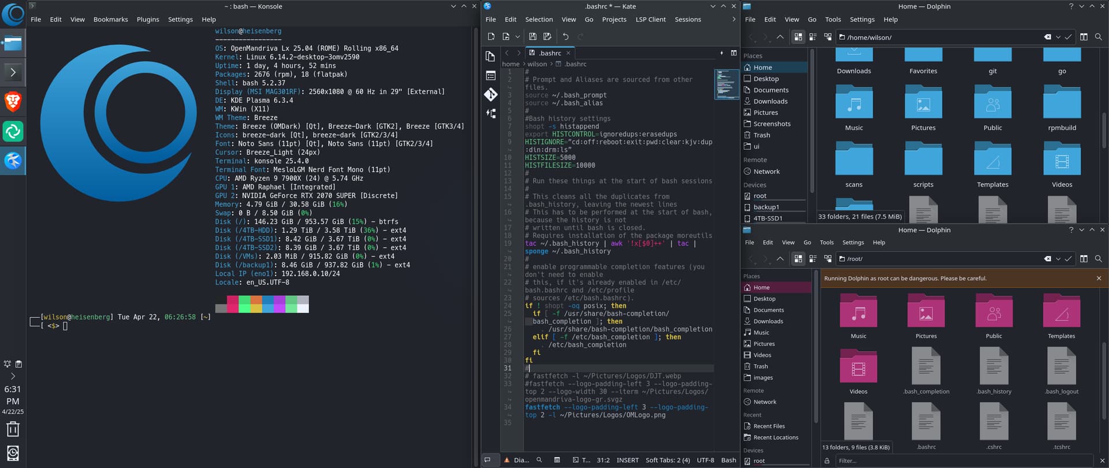Clear the /home/wilson/ location bar

(x=1047, y=37)
